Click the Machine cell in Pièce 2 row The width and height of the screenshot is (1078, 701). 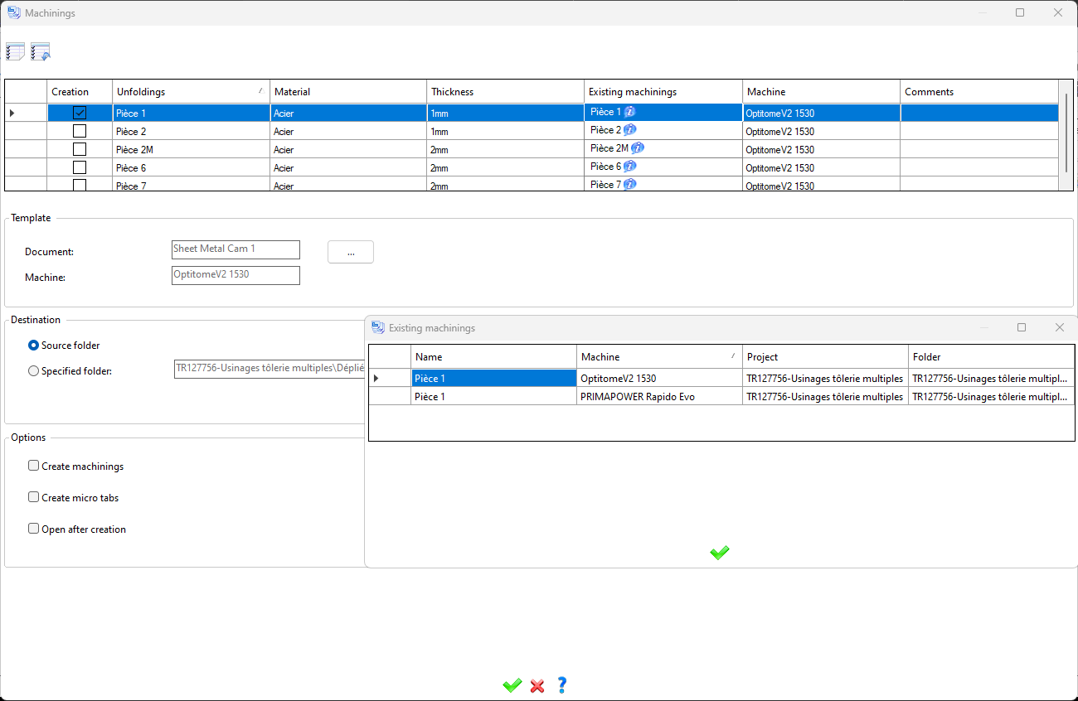(x=821, y=131)
